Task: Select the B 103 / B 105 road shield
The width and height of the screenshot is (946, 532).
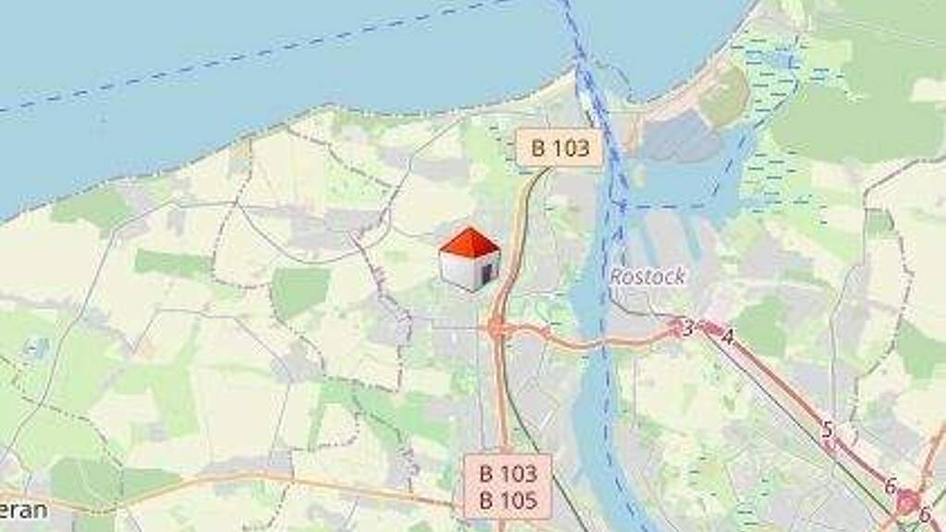Action: pyautogui.click(x=508, y=487)
